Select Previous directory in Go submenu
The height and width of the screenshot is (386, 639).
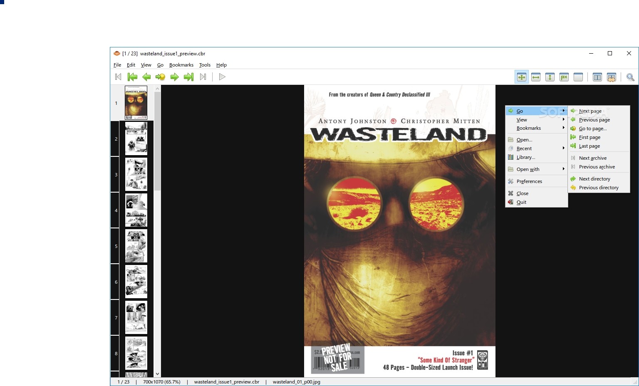click(599, 188)
